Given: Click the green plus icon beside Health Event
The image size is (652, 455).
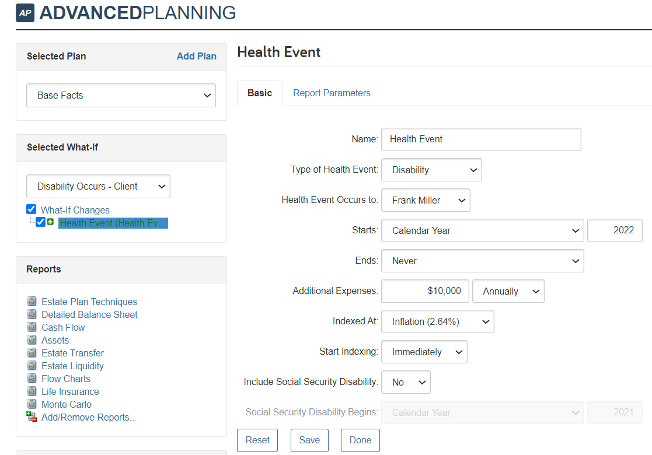Looking at the screenshot, I should point(50,222).
